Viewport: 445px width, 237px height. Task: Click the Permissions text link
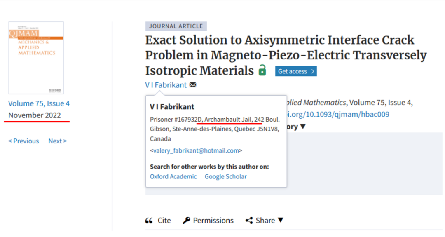click(x=213, y=221)
